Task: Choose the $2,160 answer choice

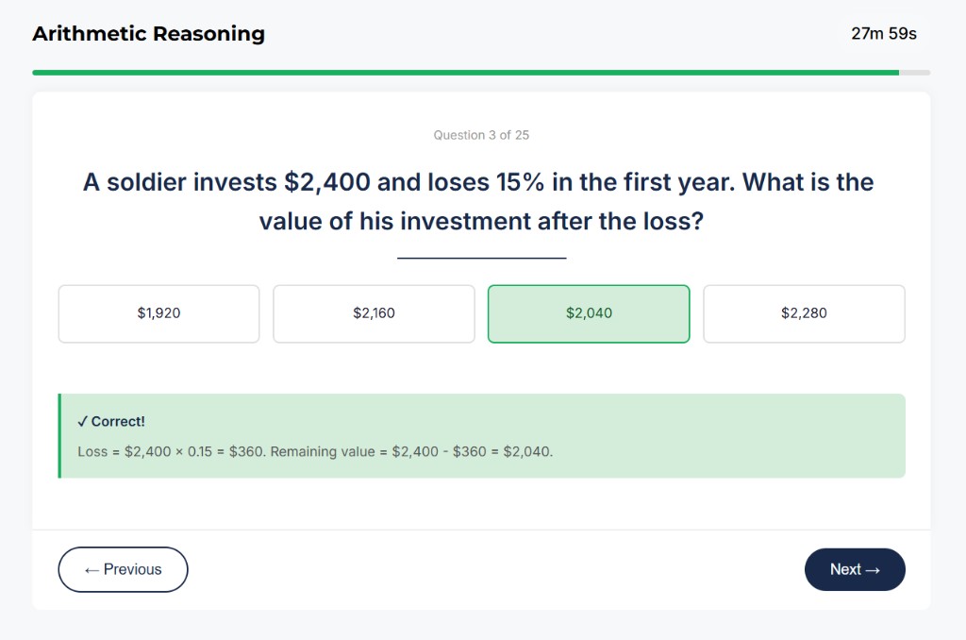Action: (x=373, y=312)
